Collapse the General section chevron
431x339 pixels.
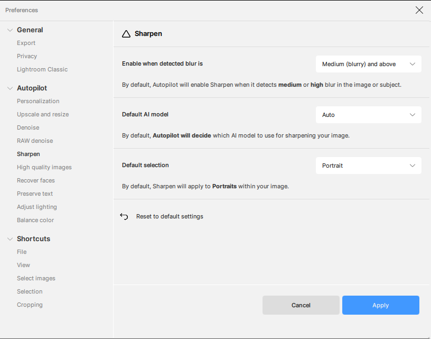point(10,30)
